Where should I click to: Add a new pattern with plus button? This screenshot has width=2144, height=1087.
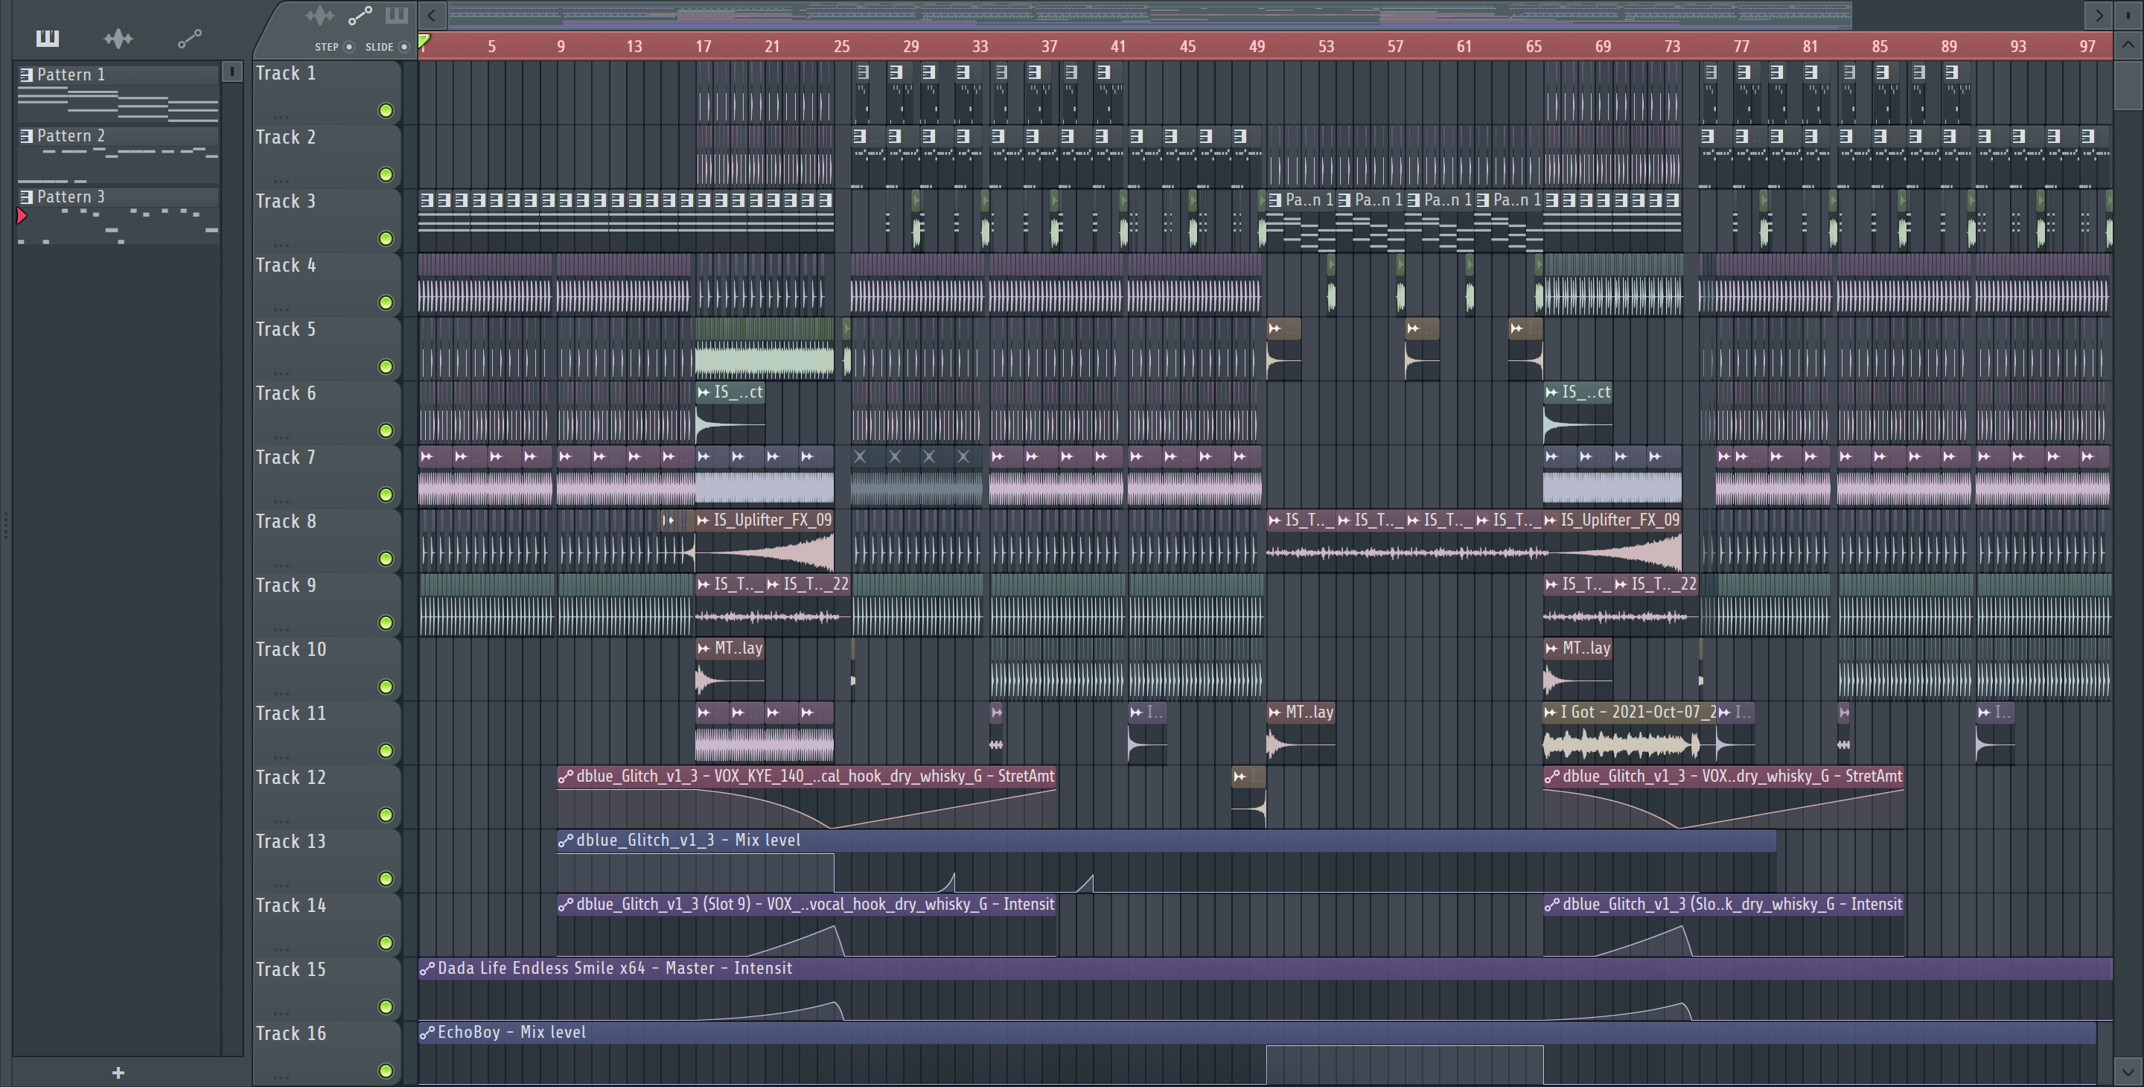coord(118,1072)
